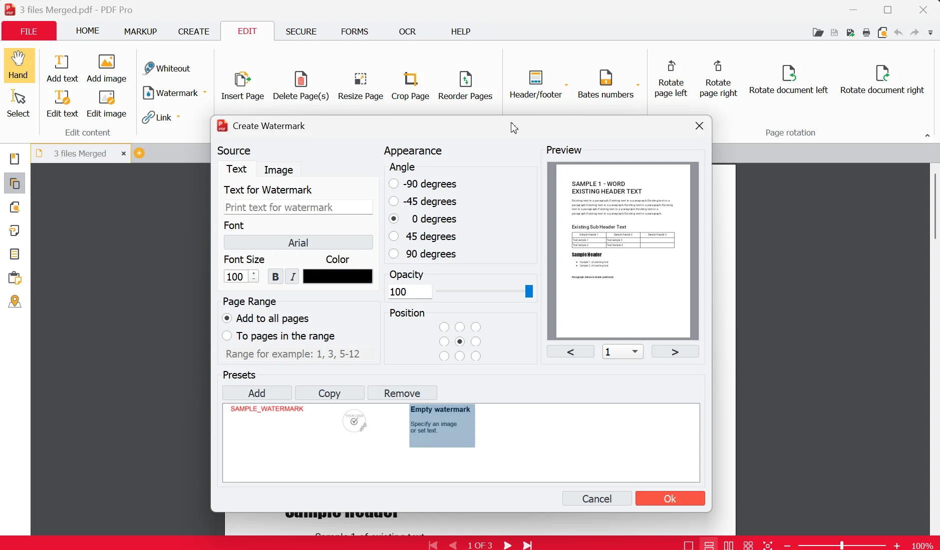
Task: Select the Whiteout tool
Action: 167,68
